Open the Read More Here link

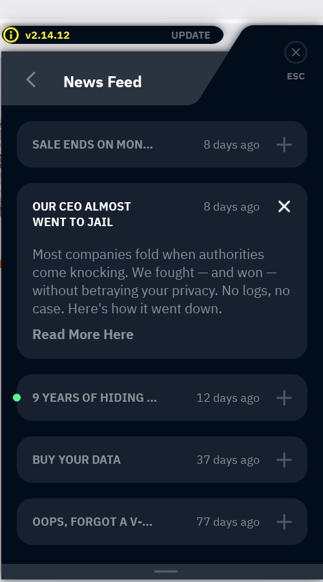click(83, 335)
